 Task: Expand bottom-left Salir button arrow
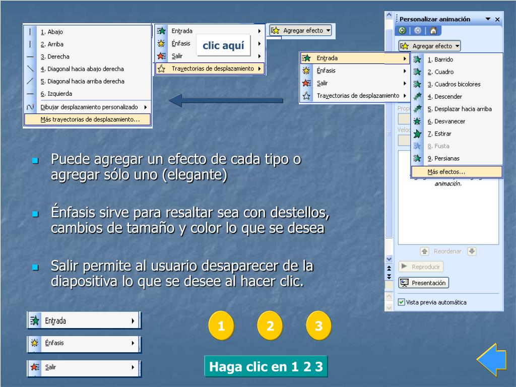[x=133, y=367]
